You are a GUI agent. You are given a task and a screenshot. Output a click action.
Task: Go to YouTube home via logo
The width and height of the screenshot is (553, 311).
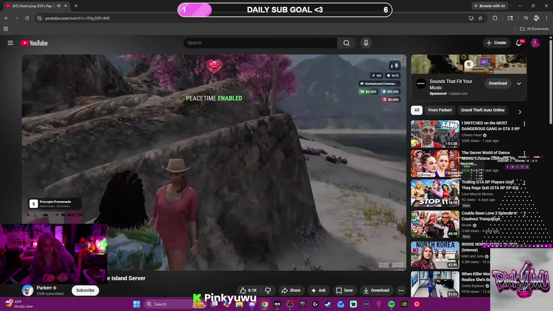click(34, 43)
